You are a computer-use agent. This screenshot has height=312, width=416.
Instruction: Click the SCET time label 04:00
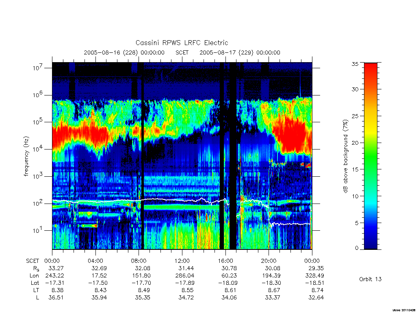pyautogui.click(x=95, y=261)
